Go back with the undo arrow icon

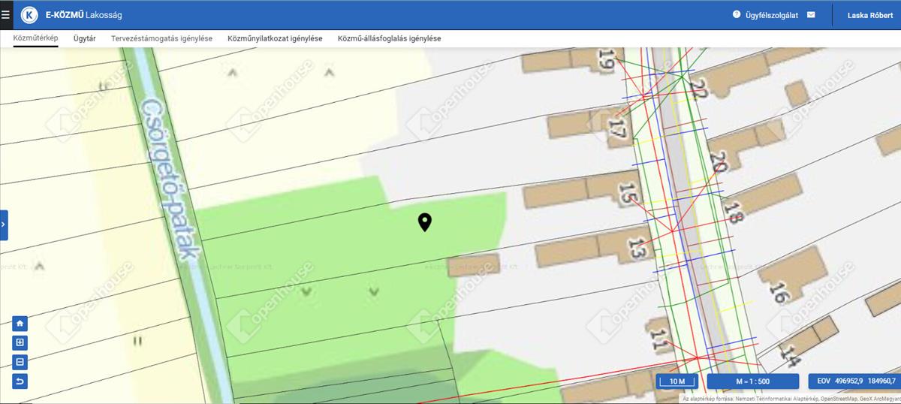pos(20,381)
